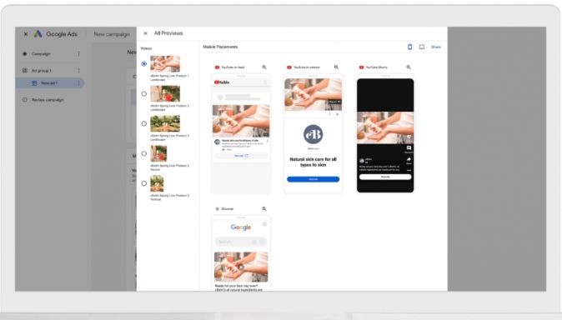Click the video in the Shorts preview
The width and height of the screenshot is (562, 320).
[385, 128]
